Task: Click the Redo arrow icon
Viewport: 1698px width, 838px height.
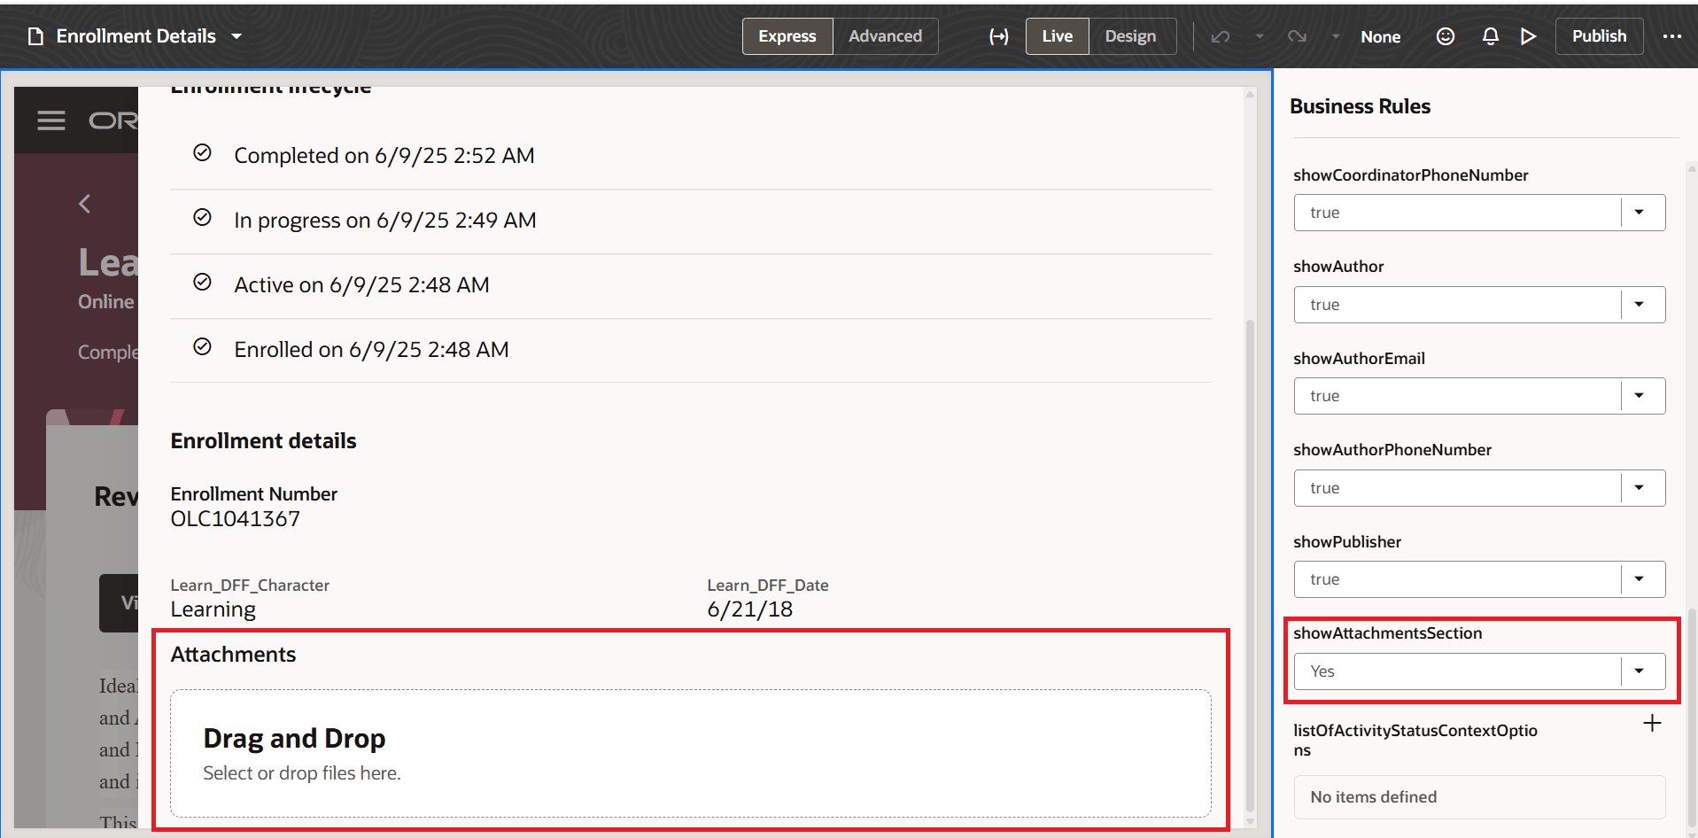Action: pos(1297,36)
